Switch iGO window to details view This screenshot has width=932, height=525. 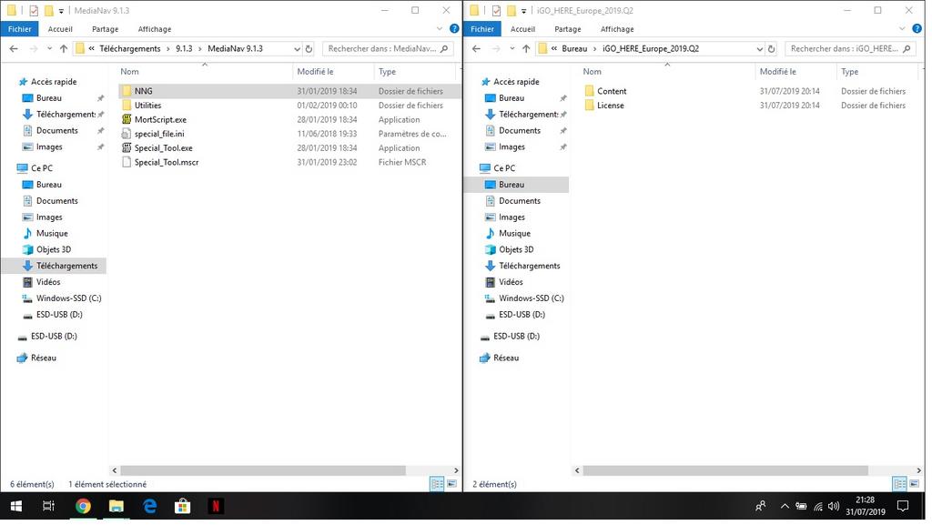pyautogui.click(x=900, y=484)
